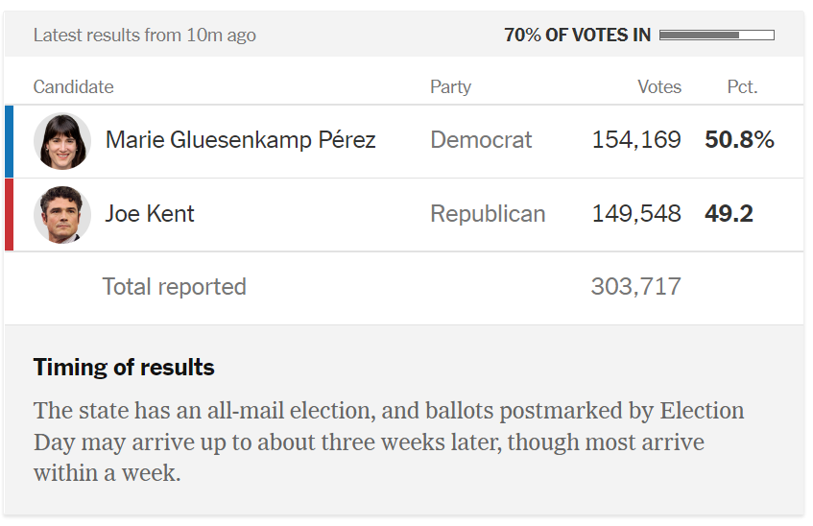Viewport: 813px width, 526px height.
Task: Click the Pct. column header
Action: [x=743, y=86]
